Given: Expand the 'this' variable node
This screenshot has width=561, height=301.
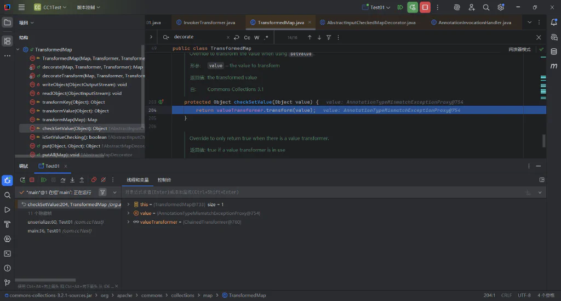Looking at the screenshot, I should (128, 205).
